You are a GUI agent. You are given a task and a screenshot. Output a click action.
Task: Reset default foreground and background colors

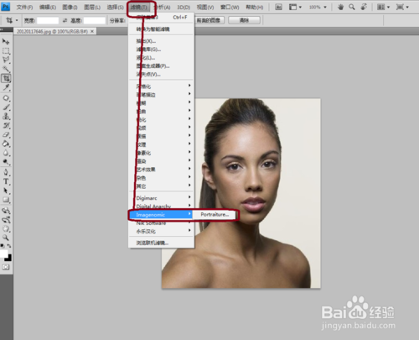coord(3,245)
